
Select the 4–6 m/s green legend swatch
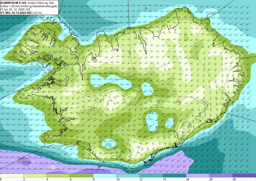click(x=58, y=176)
